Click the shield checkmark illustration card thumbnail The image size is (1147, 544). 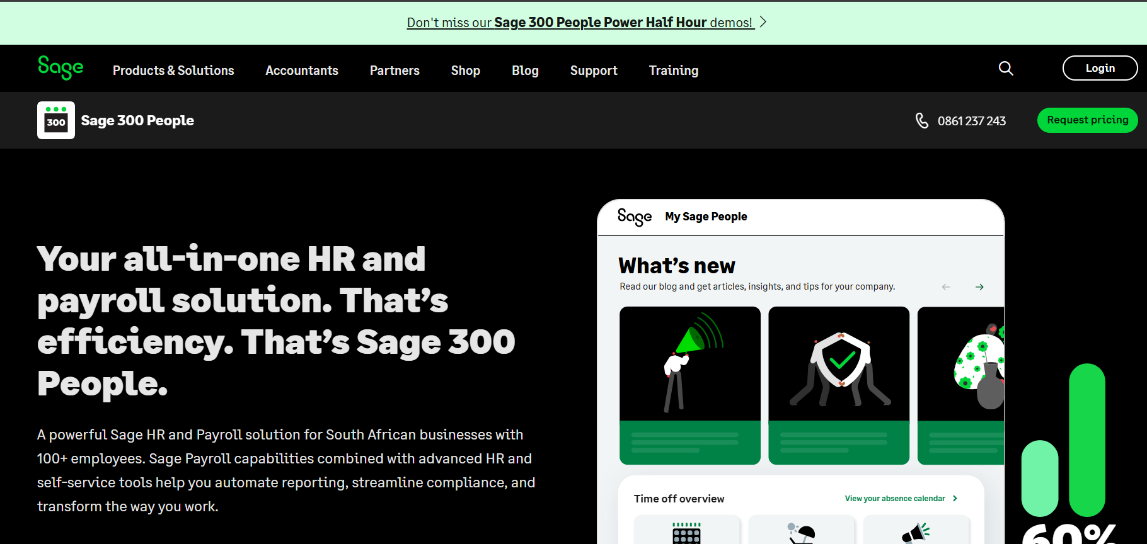click(x=839, y=385)
